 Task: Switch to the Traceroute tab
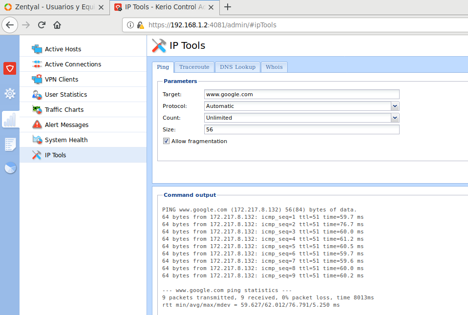[x=194, y=67]
